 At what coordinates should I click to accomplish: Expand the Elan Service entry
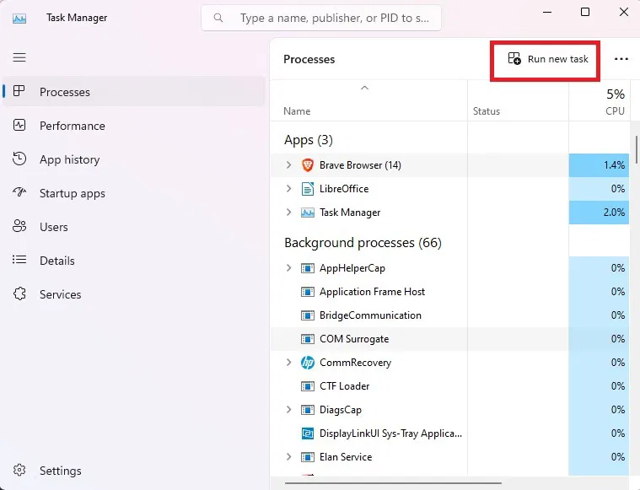point(288,456)
